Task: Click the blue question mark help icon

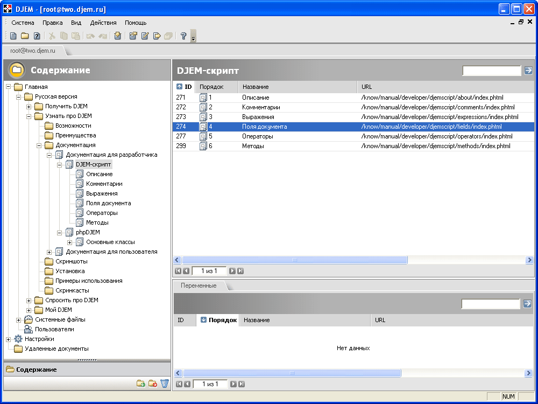Action: (x=183, y=36)
